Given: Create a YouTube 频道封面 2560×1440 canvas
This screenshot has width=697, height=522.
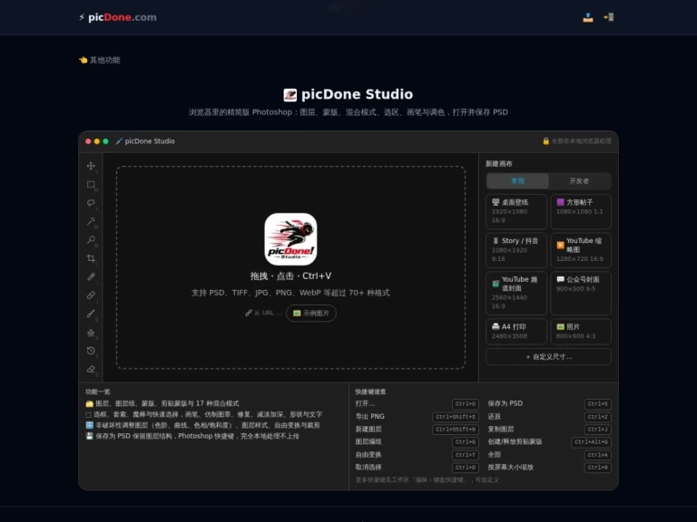Looking at the screenshot, I should point(516,293).
